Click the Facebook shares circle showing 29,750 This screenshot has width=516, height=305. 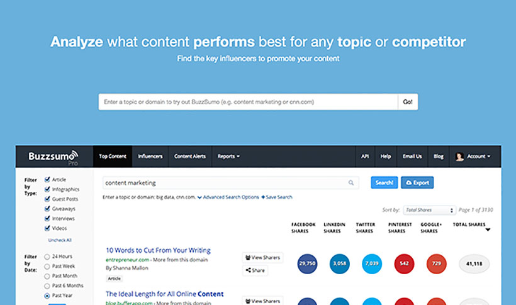(307, 263)
